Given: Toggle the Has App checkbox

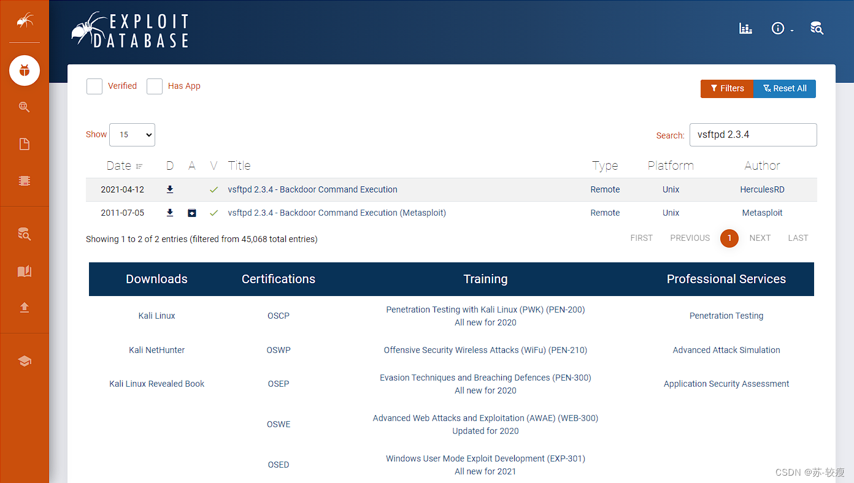Looking at the screenshot, I should [155, 86].
